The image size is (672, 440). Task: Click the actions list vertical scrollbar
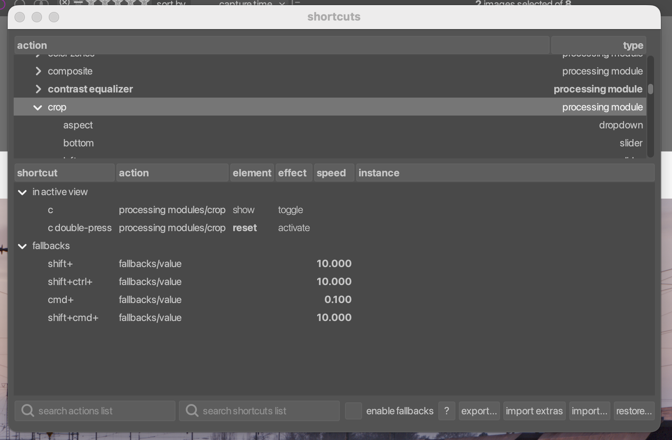650,89
